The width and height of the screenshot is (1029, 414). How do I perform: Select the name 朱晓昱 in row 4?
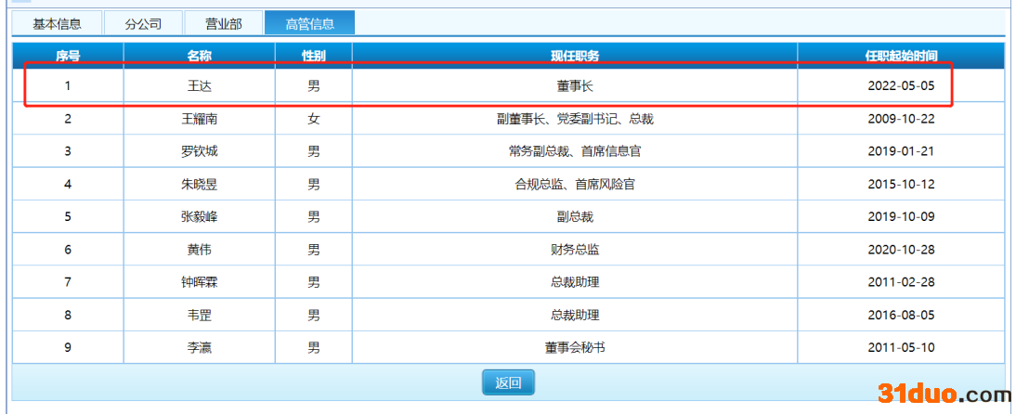click(200, 185)
